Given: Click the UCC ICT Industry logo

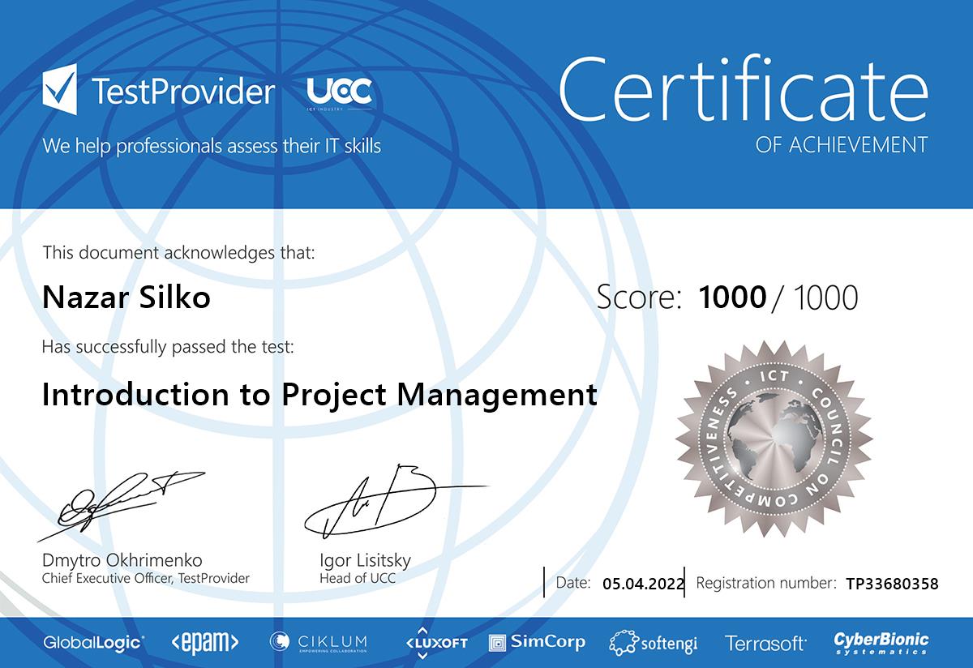Looking at the screenshot, I should pyautogui.click(x=340, y=94).
